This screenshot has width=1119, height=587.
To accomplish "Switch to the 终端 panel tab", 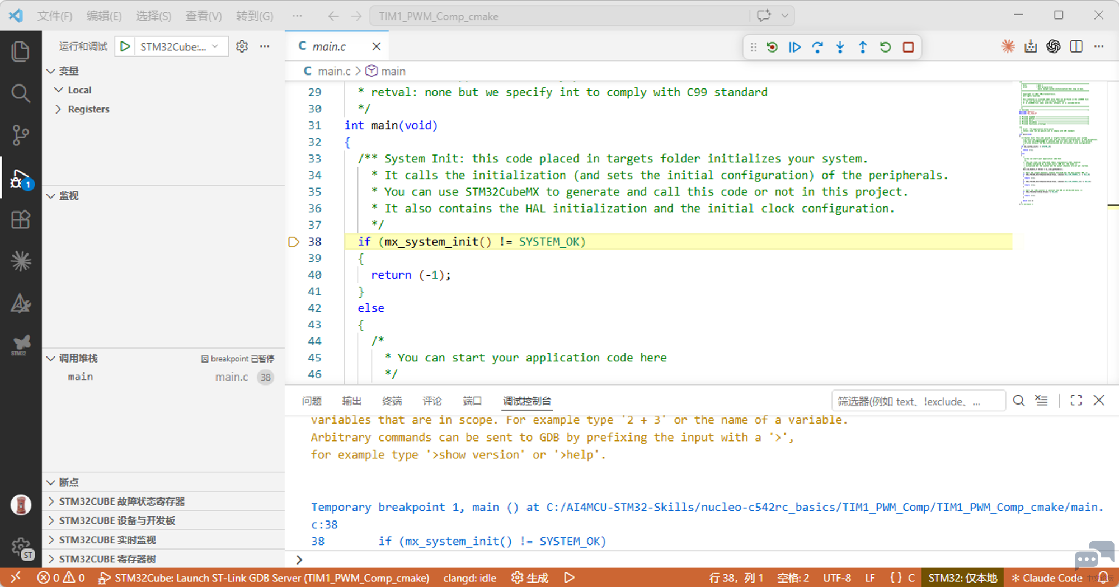I will pyautogui.click(x=392, y=401).
